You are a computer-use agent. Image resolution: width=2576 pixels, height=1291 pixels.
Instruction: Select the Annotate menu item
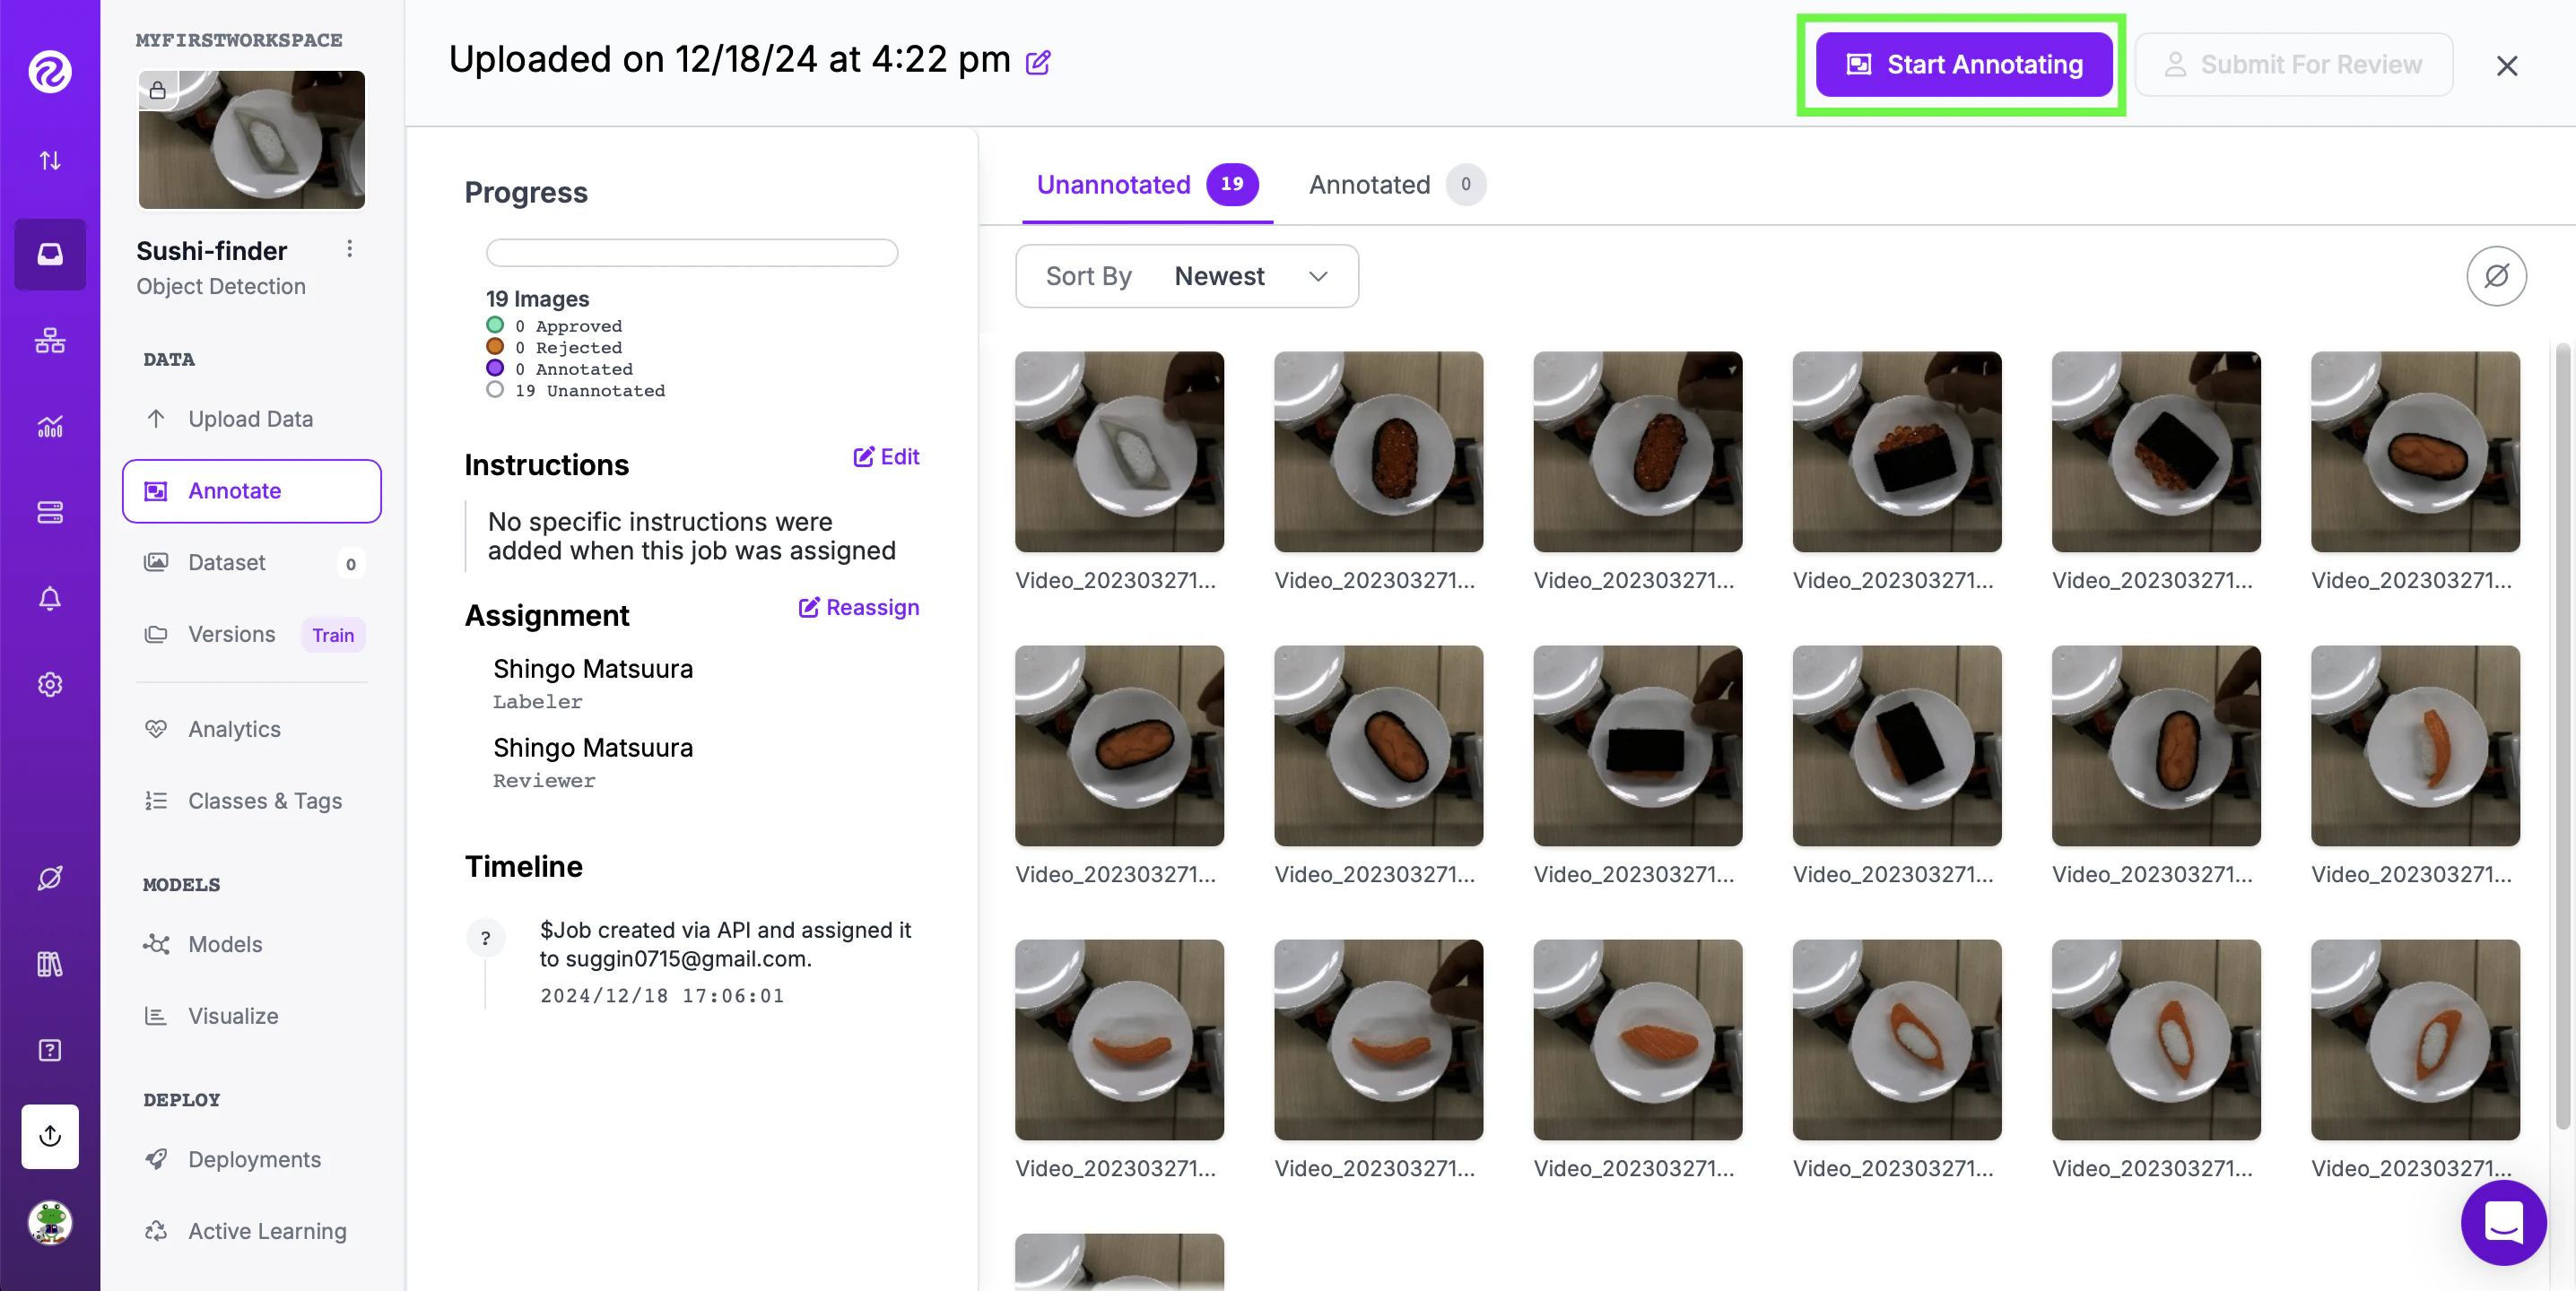click(x=251, y=490)
